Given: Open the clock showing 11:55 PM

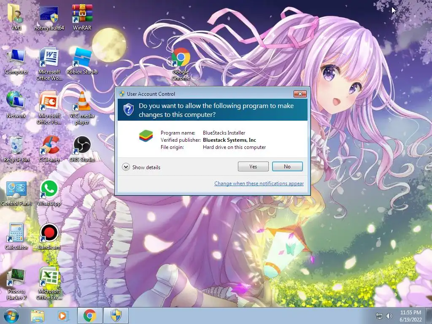Looking at the screenshot, I should pos(410,316).
